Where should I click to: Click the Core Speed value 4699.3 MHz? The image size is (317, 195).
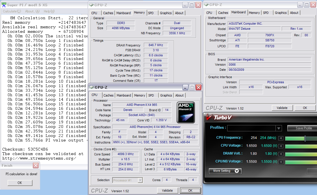pos(125,154)
